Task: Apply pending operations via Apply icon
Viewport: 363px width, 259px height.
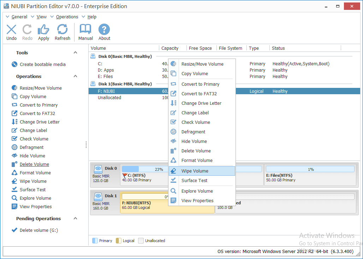Action: (x=43, y=29)
